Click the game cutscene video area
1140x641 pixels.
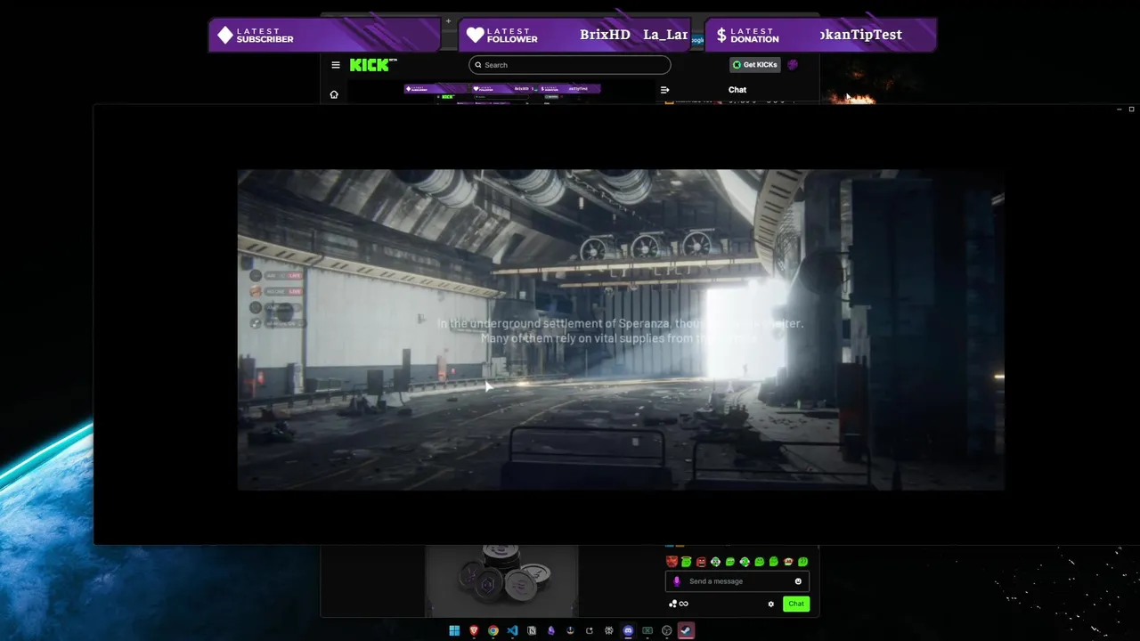coord(621,329)
